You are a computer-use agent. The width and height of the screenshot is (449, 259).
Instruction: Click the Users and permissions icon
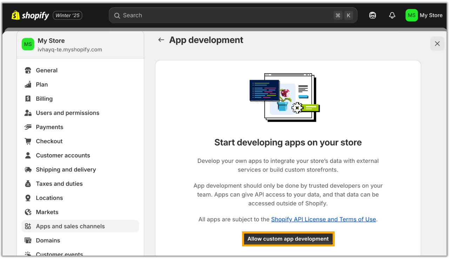[x=28, y=113]
